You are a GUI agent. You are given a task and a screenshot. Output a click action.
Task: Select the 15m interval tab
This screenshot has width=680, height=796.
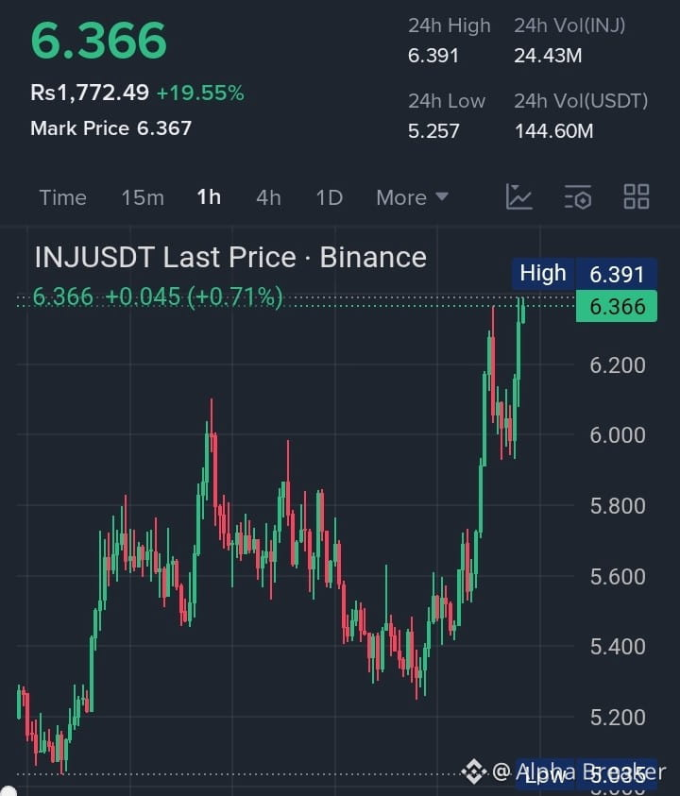(x=143, y=197)
